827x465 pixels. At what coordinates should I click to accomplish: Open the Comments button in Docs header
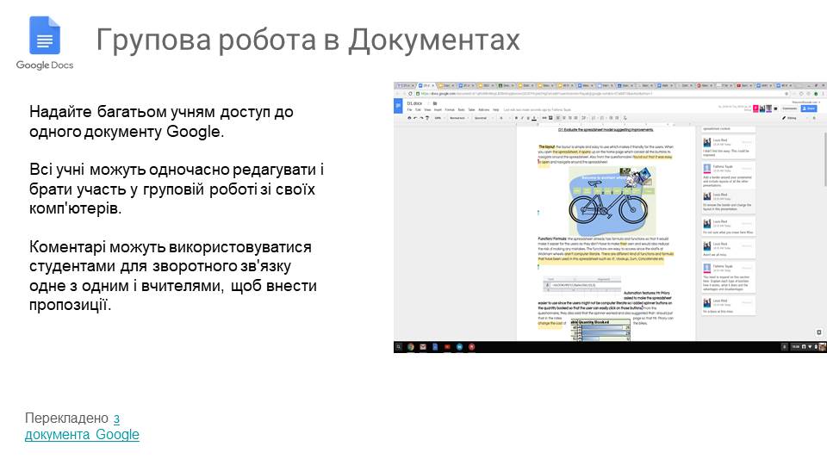[789, 109]
